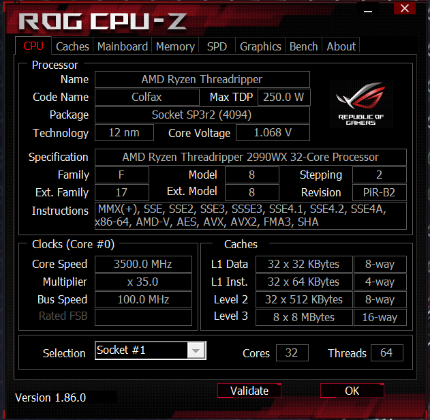This screenshot has height=420, width=430.
Task: Click the Core Voltage value box
Action: click(273, 133)
